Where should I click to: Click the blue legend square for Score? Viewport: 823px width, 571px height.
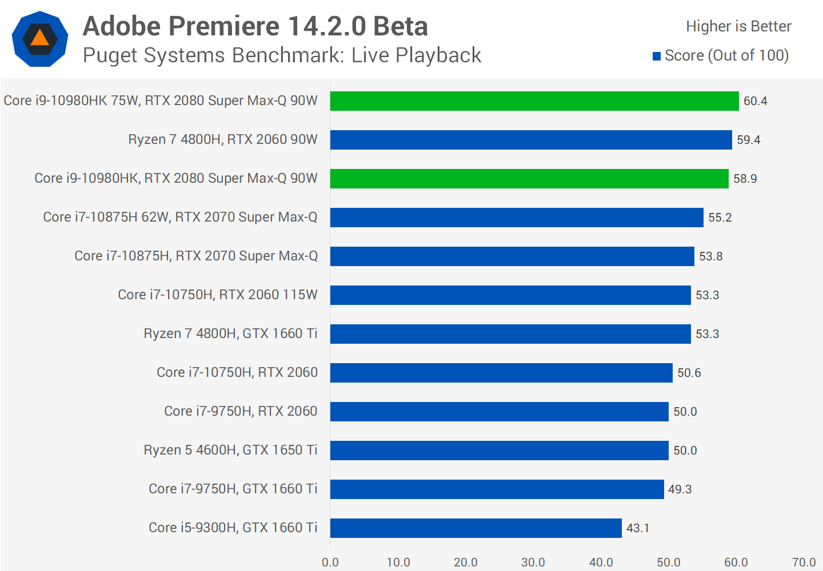(x=657, y=56)
